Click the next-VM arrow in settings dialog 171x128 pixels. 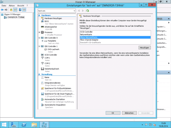tap(83, 11)
